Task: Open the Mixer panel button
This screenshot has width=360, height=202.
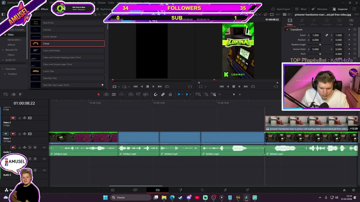Action: (x=301, y=9)
